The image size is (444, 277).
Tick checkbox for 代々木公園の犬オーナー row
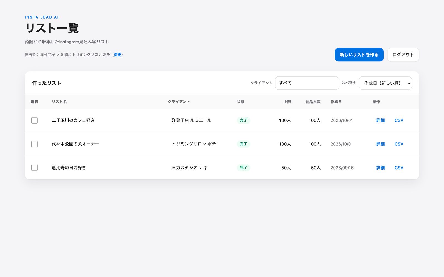click(34, 144)
